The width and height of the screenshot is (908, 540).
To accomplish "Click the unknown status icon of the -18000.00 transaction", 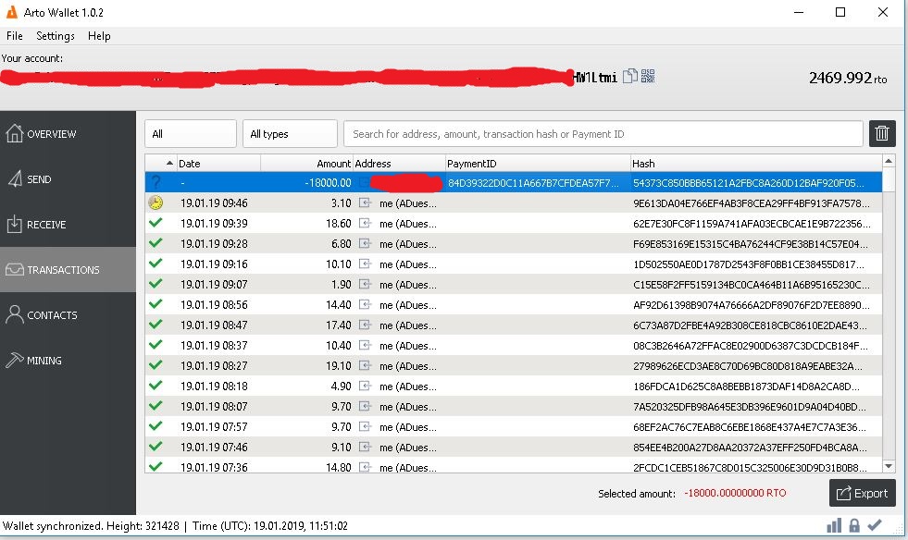I will click(155, 182).
